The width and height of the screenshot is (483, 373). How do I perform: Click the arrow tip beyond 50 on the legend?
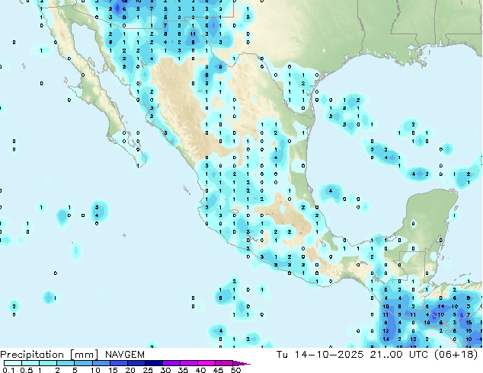pos(241,363)
